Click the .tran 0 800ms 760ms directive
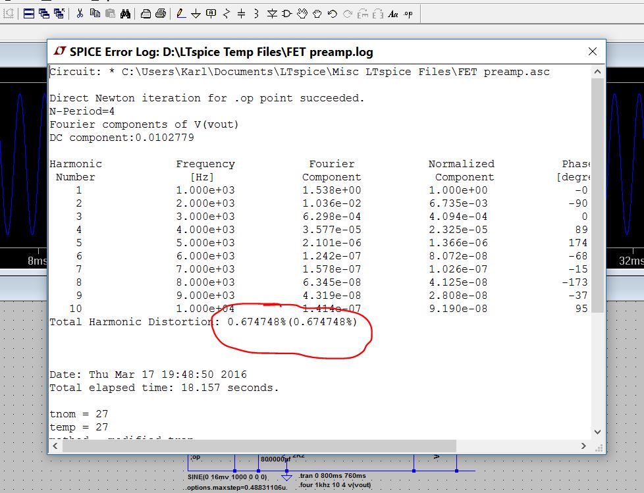The height and width of the screenshot is (493, 644). [x=332, y=476]
